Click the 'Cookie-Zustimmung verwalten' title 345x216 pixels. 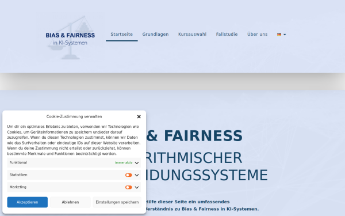pos(74,116)
